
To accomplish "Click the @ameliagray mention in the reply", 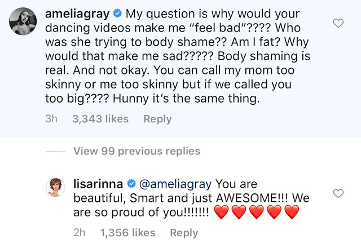I will [175, 184].
